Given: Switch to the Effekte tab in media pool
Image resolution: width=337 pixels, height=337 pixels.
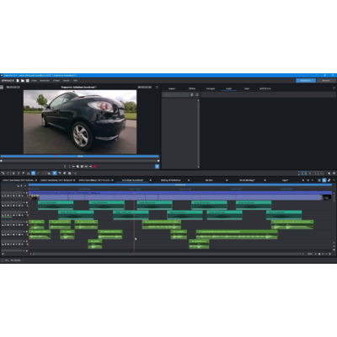Looking at the screenshot, I should 192,88.
